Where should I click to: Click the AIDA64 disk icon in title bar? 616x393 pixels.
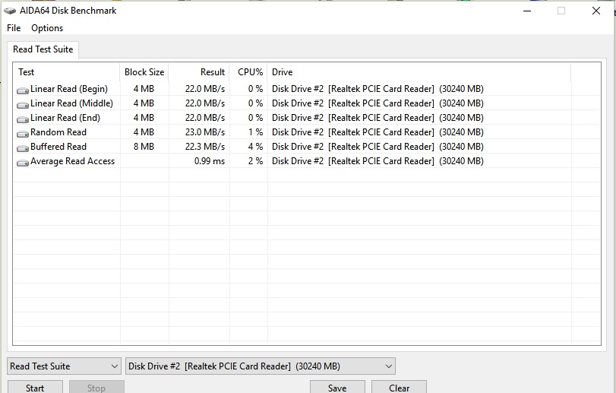10,11
